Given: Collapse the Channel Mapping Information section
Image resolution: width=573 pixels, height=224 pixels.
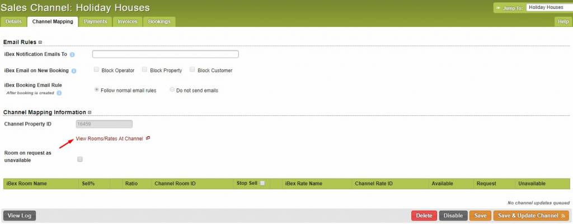Looking at the screenshot, I should pos(90,113).
